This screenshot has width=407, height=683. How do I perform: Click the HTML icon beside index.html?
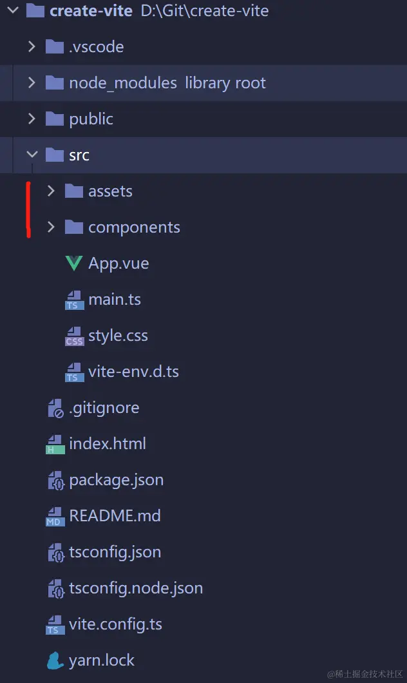click(55, 444)
